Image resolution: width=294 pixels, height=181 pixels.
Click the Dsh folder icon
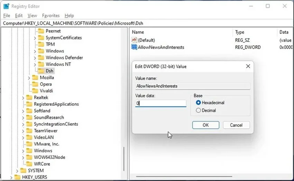coord(41,71)
